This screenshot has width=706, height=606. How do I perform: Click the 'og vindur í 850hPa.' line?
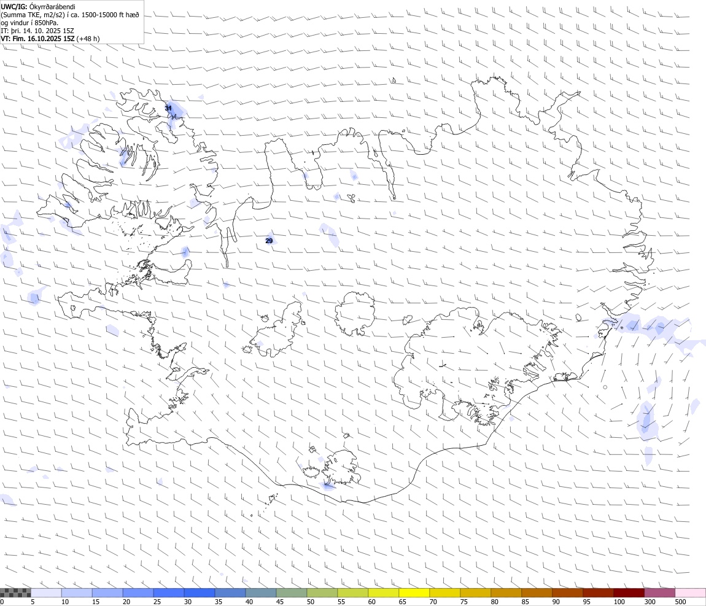coord(29,23)
